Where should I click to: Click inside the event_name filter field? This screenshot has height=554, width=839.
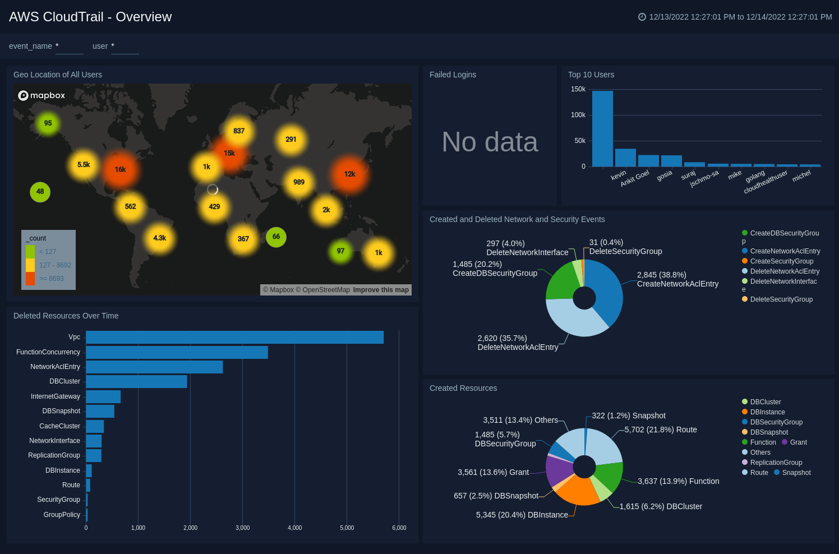tap(69, 49)
